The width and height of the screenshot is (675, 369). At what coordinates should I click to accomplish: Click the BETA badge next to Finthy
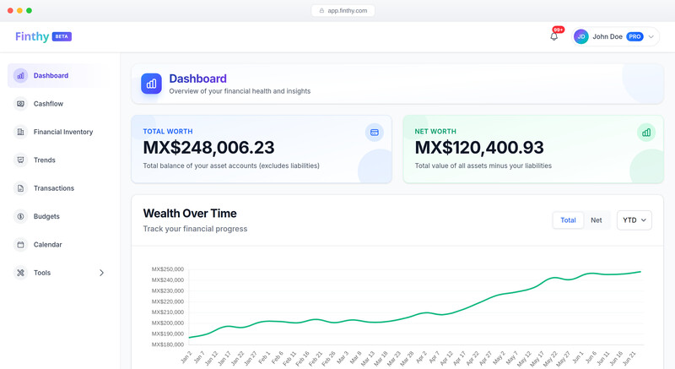click(62, 36)
